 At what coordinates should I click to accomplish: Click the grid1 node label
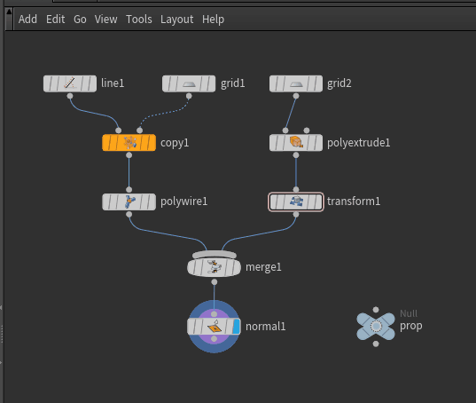click(x=233, y=83)
